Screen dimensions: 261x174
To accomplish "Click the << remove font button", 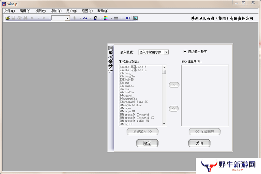I will 174,109.
